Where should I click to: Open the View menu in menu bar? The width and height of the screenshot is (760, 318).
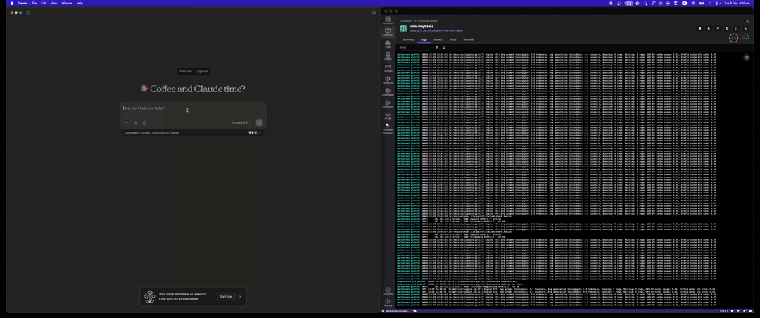(53, 3)
